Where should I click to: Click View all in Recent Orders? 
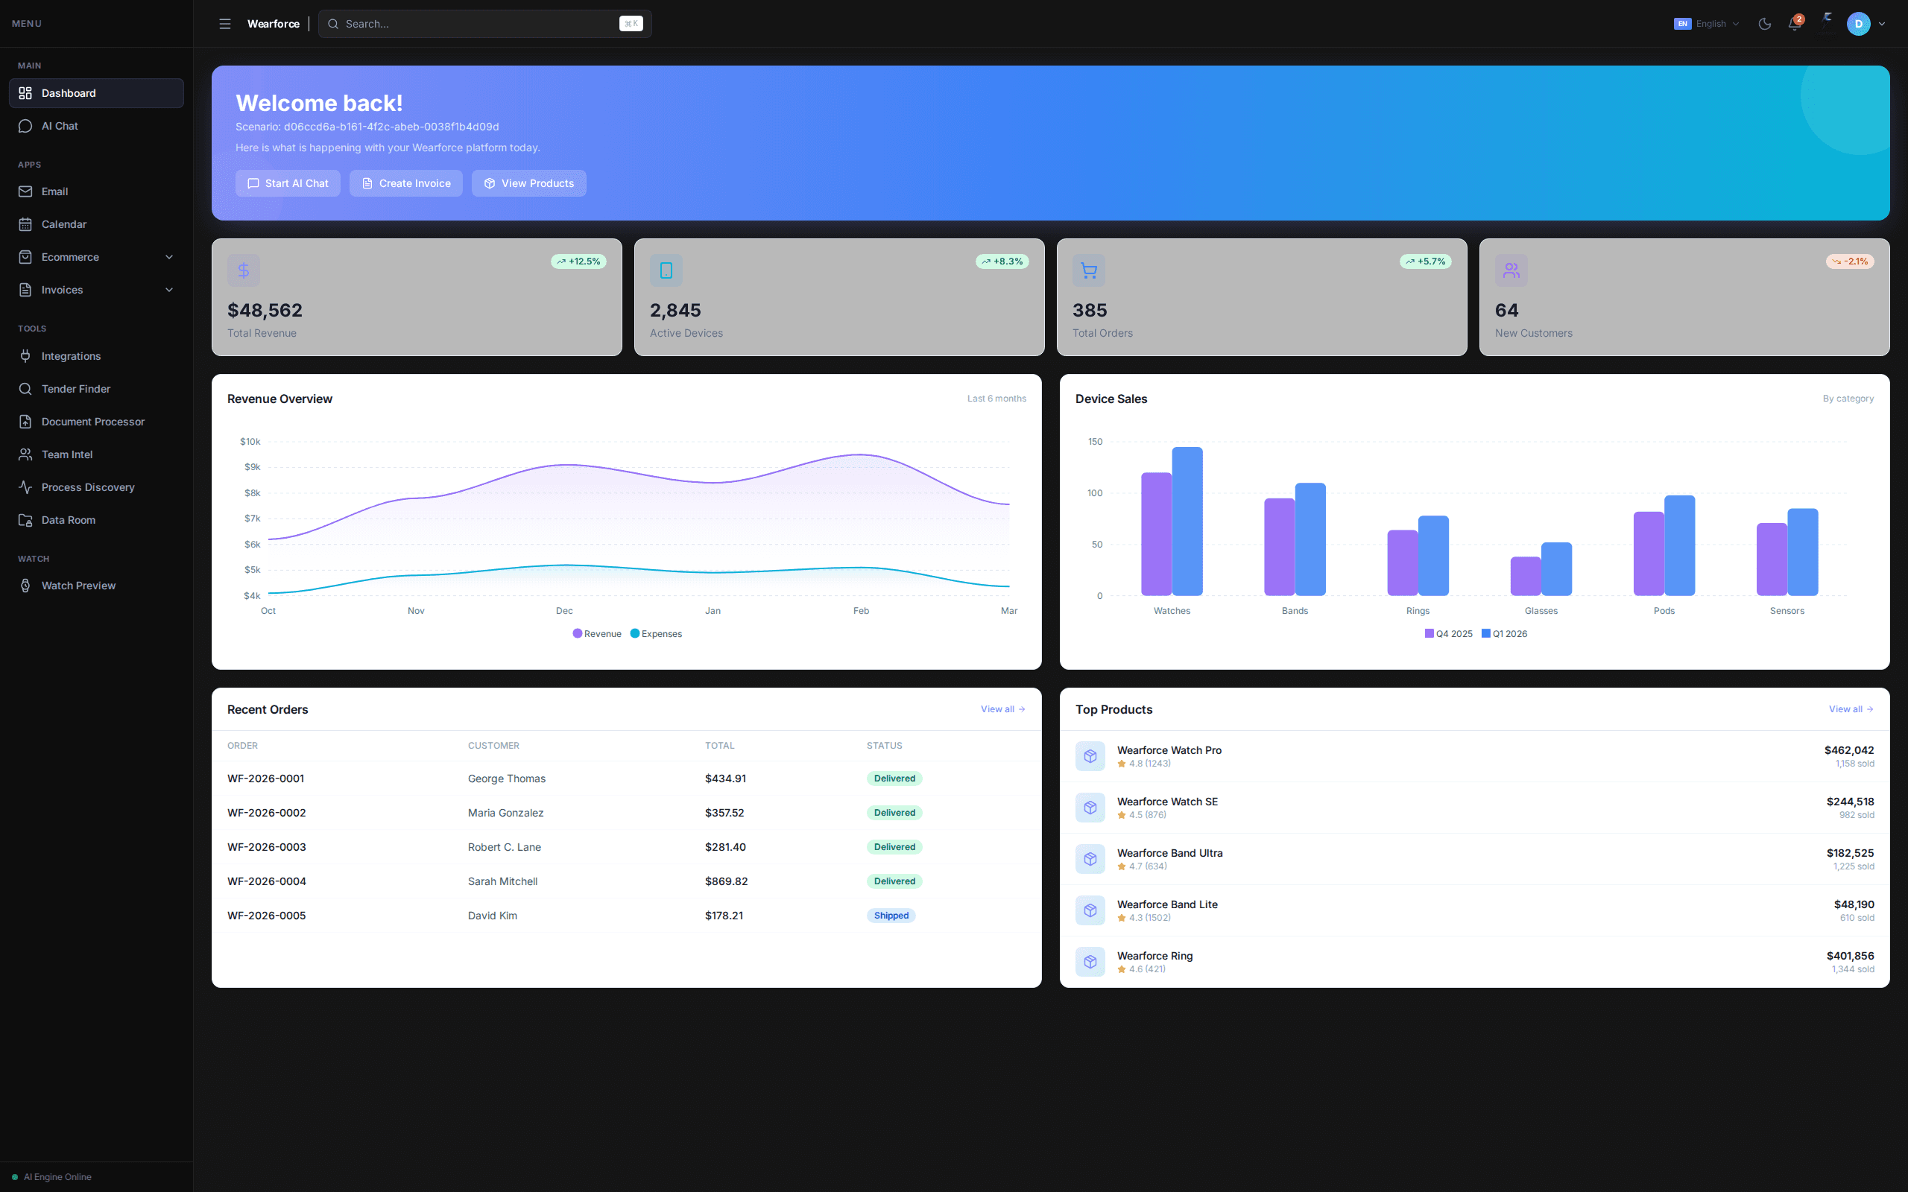(x=1003, y=709)
